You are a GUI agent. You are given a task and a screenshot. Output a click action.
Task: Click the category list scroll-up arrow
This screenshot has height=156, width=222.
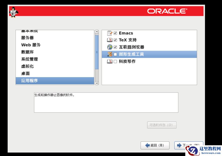pos(97,32)
